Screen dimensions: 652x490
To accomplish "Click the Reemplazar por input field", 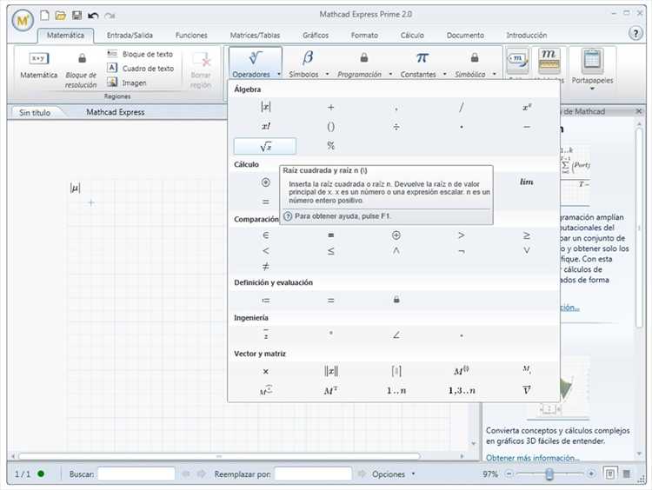I will click(314, 473).
